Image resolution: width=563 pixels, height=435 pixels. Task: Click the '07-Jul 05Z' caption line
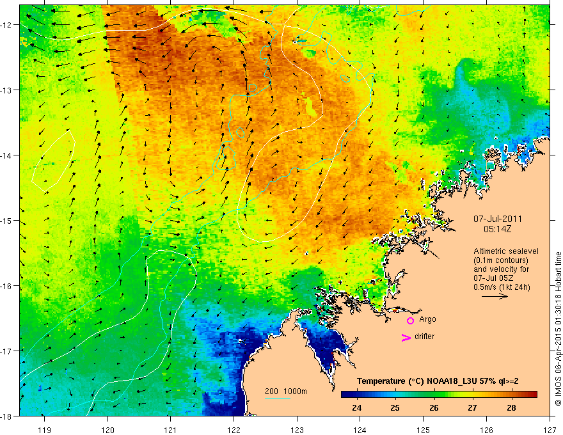(493, 278)
